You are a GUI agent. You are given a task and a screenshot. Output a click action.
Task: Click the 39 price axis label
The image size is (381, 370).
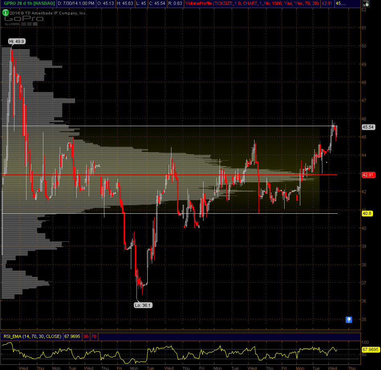[x=364, y=246]
